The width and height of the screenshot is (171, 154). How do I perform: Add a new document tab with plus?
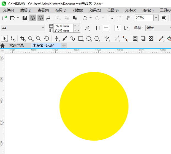click(x=64, y=46)
